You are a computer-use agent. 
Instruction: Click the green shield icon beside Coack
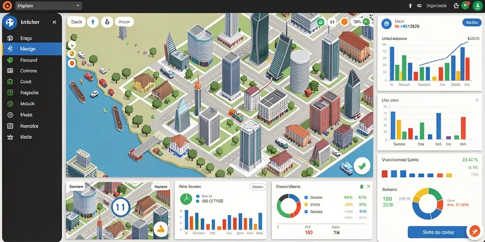(10, 82)
